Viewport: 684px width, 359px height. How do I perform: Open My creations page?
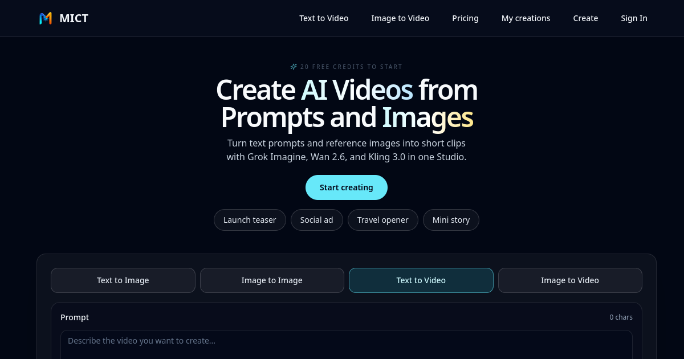526,18
